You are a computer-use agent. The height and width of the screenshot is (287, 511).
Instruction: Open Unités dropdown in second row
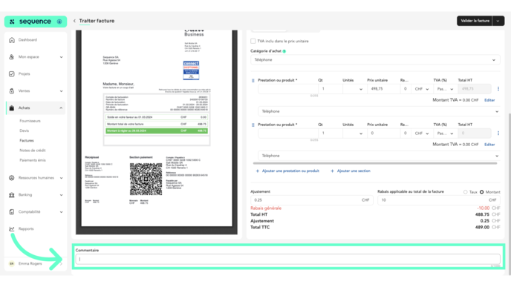click(x=354, y=133)
